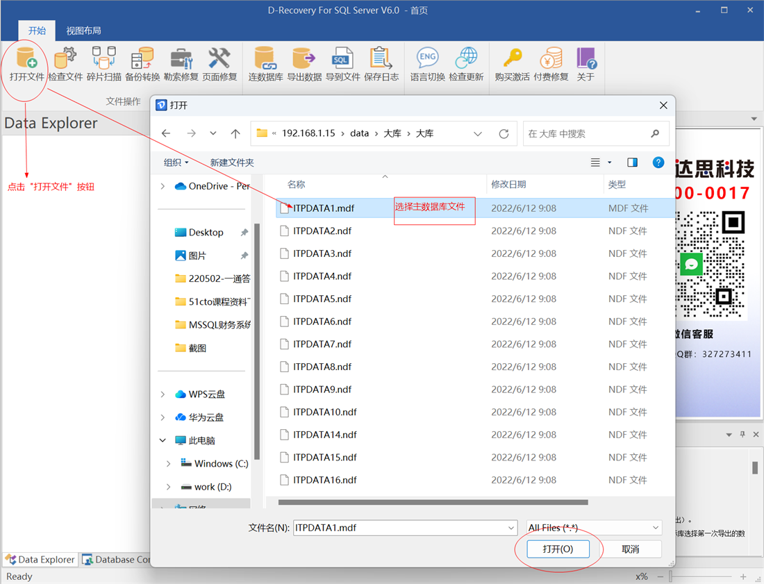764x584 pixels.
Task: Click the 打开文件 (Open File) ribbon icon
Action: click(26, 64)
